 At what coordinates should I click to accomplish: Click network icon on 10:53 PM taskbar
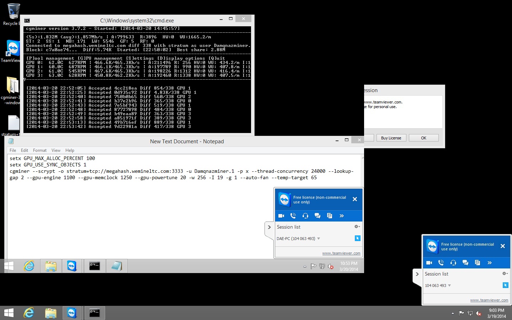[322, 266]
